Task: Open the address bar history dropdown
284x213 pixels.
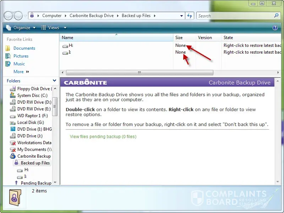Action: click(181, 16)
